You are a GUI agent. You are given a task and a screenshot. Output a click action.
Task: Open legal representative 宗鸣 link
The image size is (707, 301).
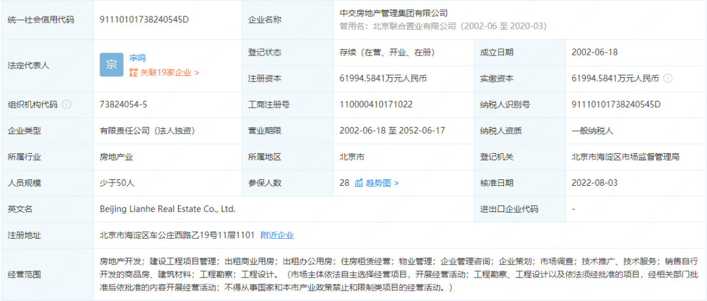137,58
